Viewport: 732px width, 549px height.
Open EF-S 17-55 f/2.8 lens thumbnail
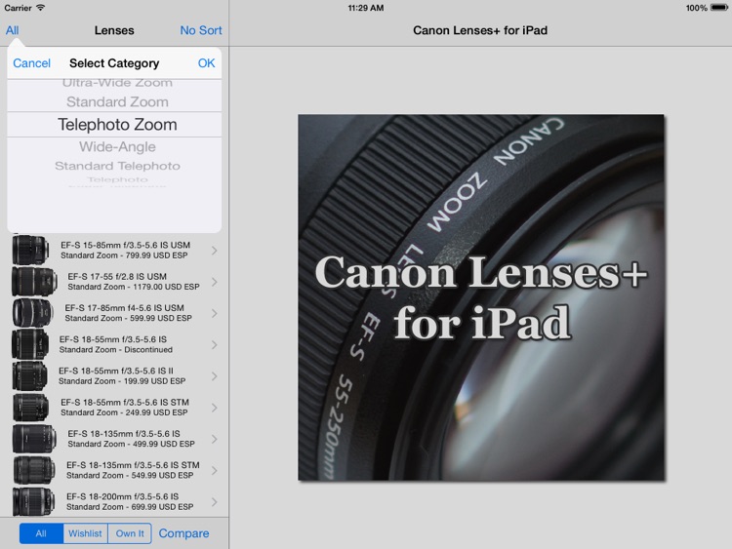tap(34, 281)
